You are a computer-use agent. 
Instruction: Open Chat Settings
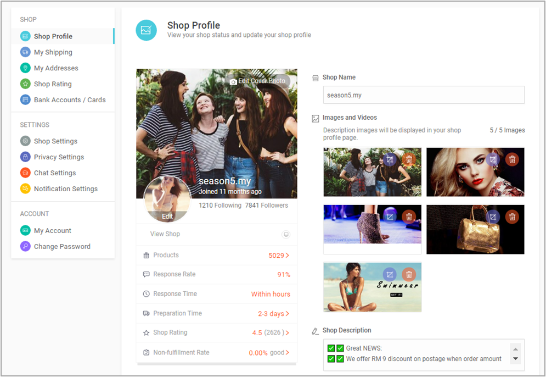pyautogui.click(x=55, y=173)
